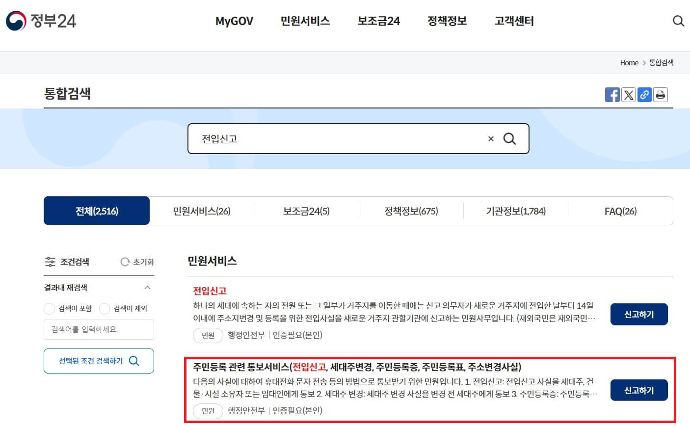Select the 검색어 포함 option
690x428 pixels.
49,309
